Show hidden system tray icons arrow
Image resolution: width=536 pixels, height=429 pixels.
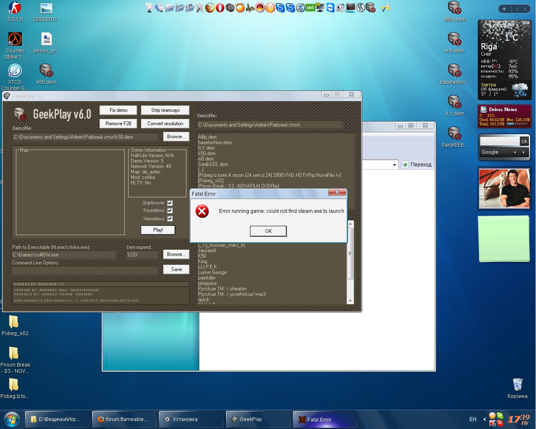pyautogui.click(x=484, y=419)
